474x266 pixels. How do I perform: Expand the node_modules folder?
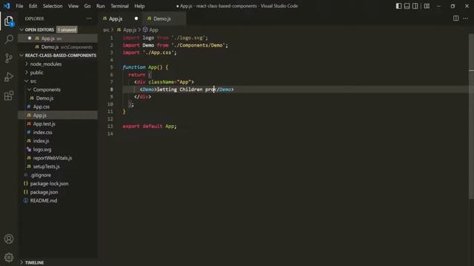tap(46, 64)
